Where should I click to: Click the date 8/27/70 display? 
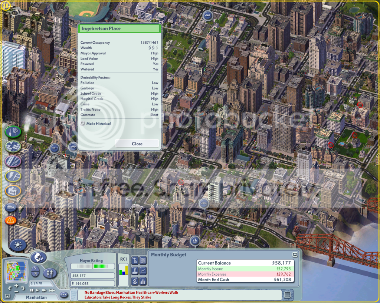(40, 283)
